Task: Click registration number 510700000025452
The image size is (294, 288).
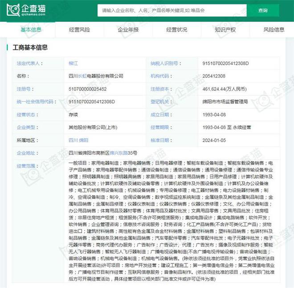Action: (88, 89)
